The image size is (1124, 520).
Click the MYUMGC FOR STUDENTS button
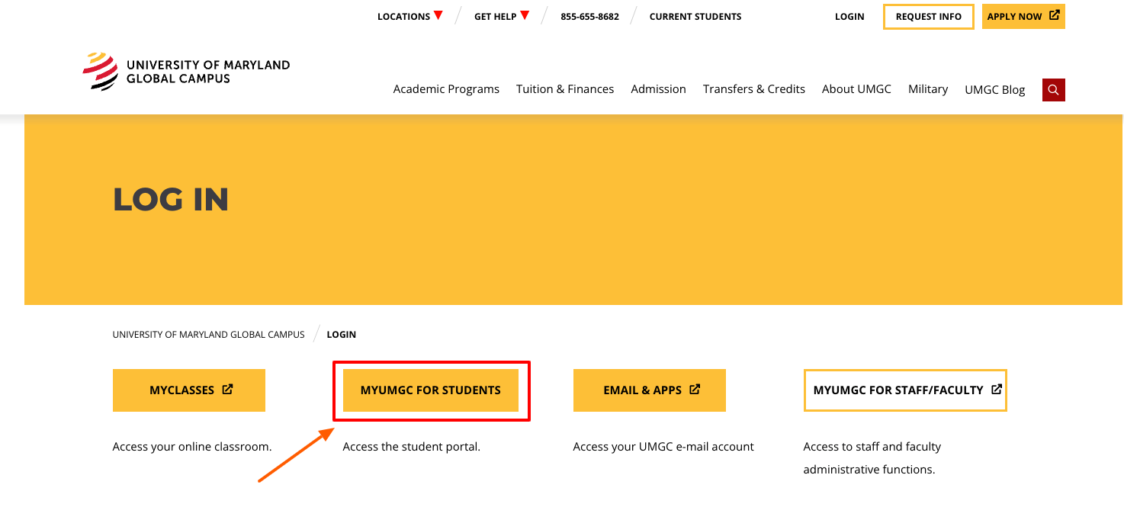[431, 390]
